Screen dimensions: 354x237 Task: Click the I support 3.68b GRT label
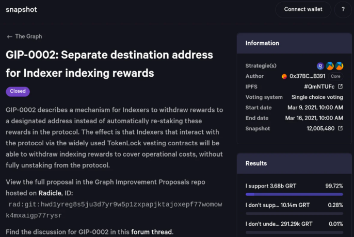click(x=271, y=186)
